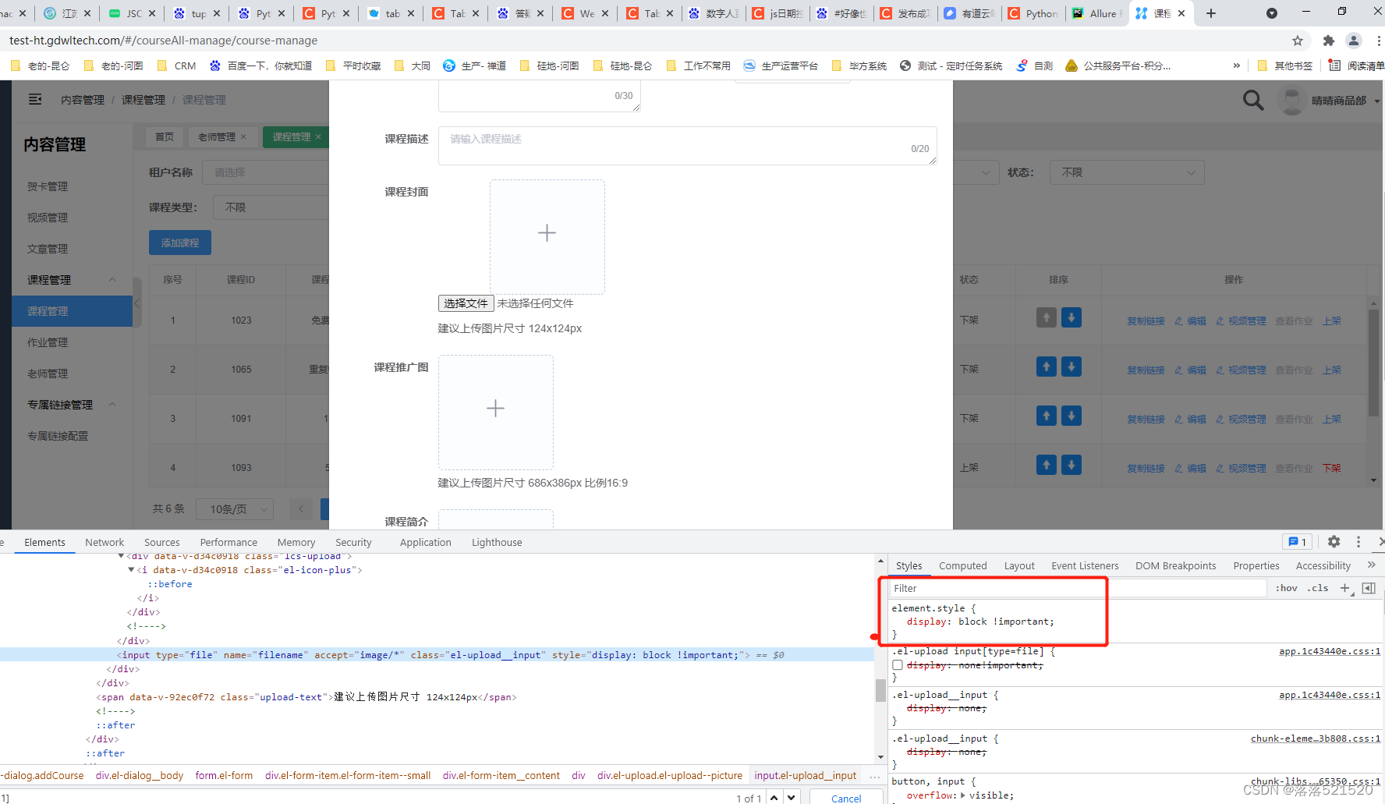This screenshot has width=1385, height=804.
Task: Open 作业管理 in sidebar menu
Action: pos(48,342)
